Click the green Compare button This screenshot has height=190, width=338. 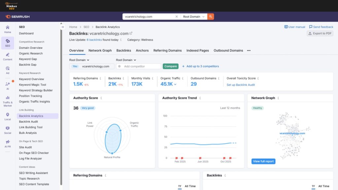point(171,66)
